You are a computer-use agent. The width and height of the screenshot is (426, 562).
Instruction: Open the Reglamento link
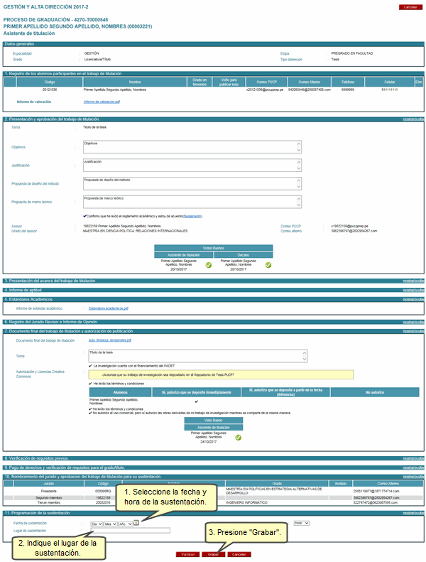click(x=192, y=216)
